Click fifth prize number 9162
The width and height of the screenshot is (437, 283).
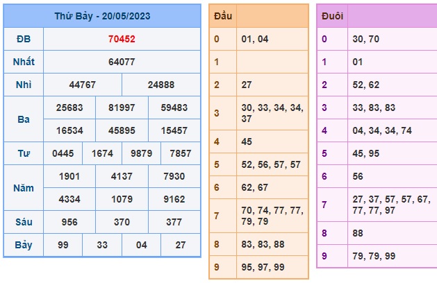coord(174,199)
